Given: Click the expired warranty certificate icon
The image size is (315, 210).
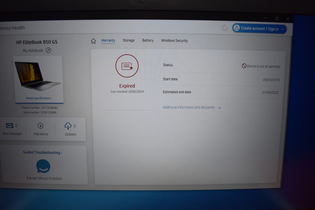Looking at the screenshot, I should pyautogui.click(x=127, y=66).
